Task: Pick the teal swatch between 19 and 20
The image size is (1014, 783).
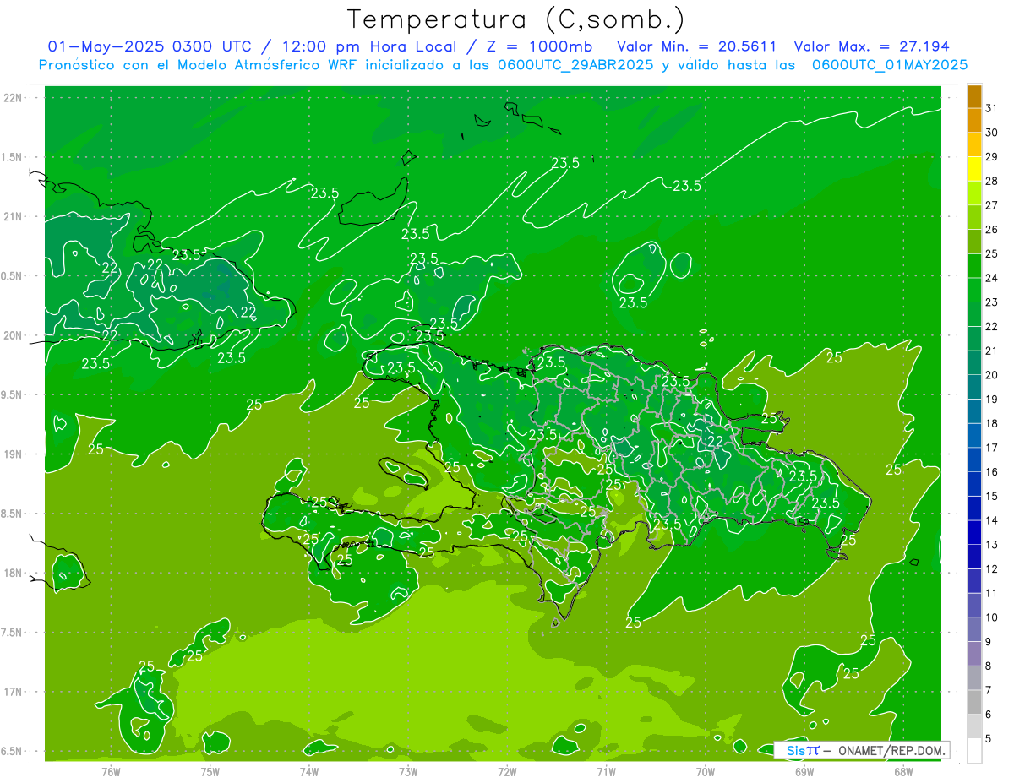Action: pyautogui.click(x=975, y=387)
